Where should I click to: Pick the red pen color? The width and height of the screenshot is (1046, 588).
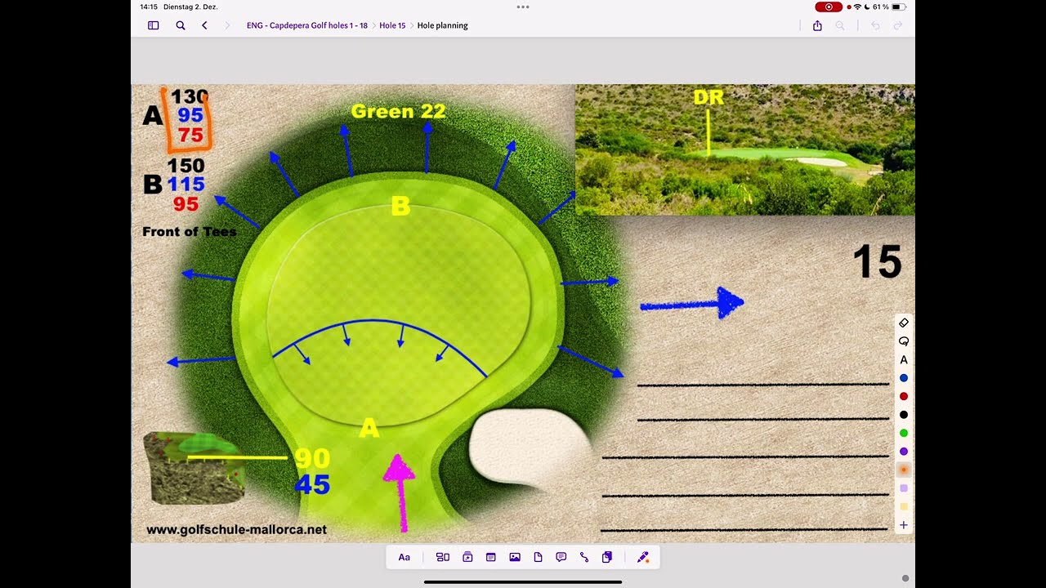coord(904,396)
